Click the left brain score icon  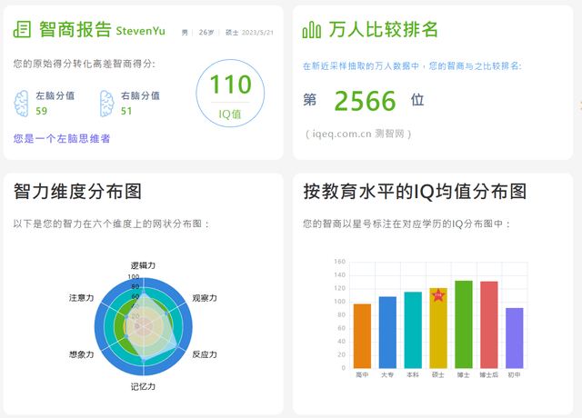22,104
